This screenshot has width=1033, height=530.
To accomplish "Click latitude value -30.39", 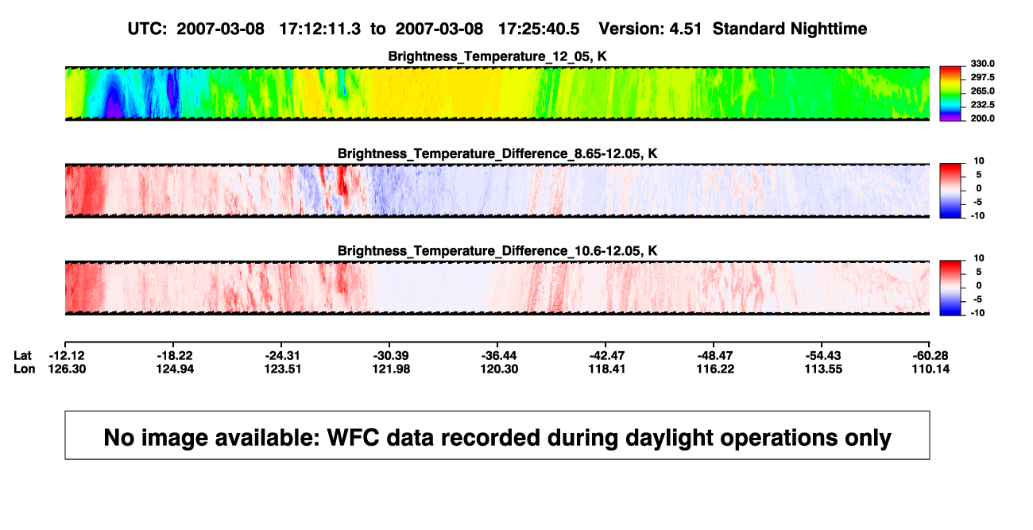I will 392,354.
